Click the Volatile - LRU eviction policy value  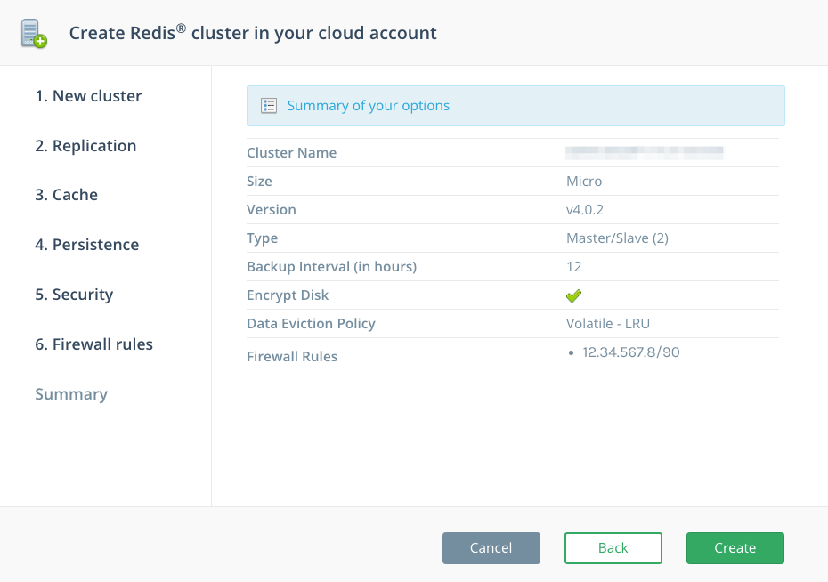tap(608, 323)
